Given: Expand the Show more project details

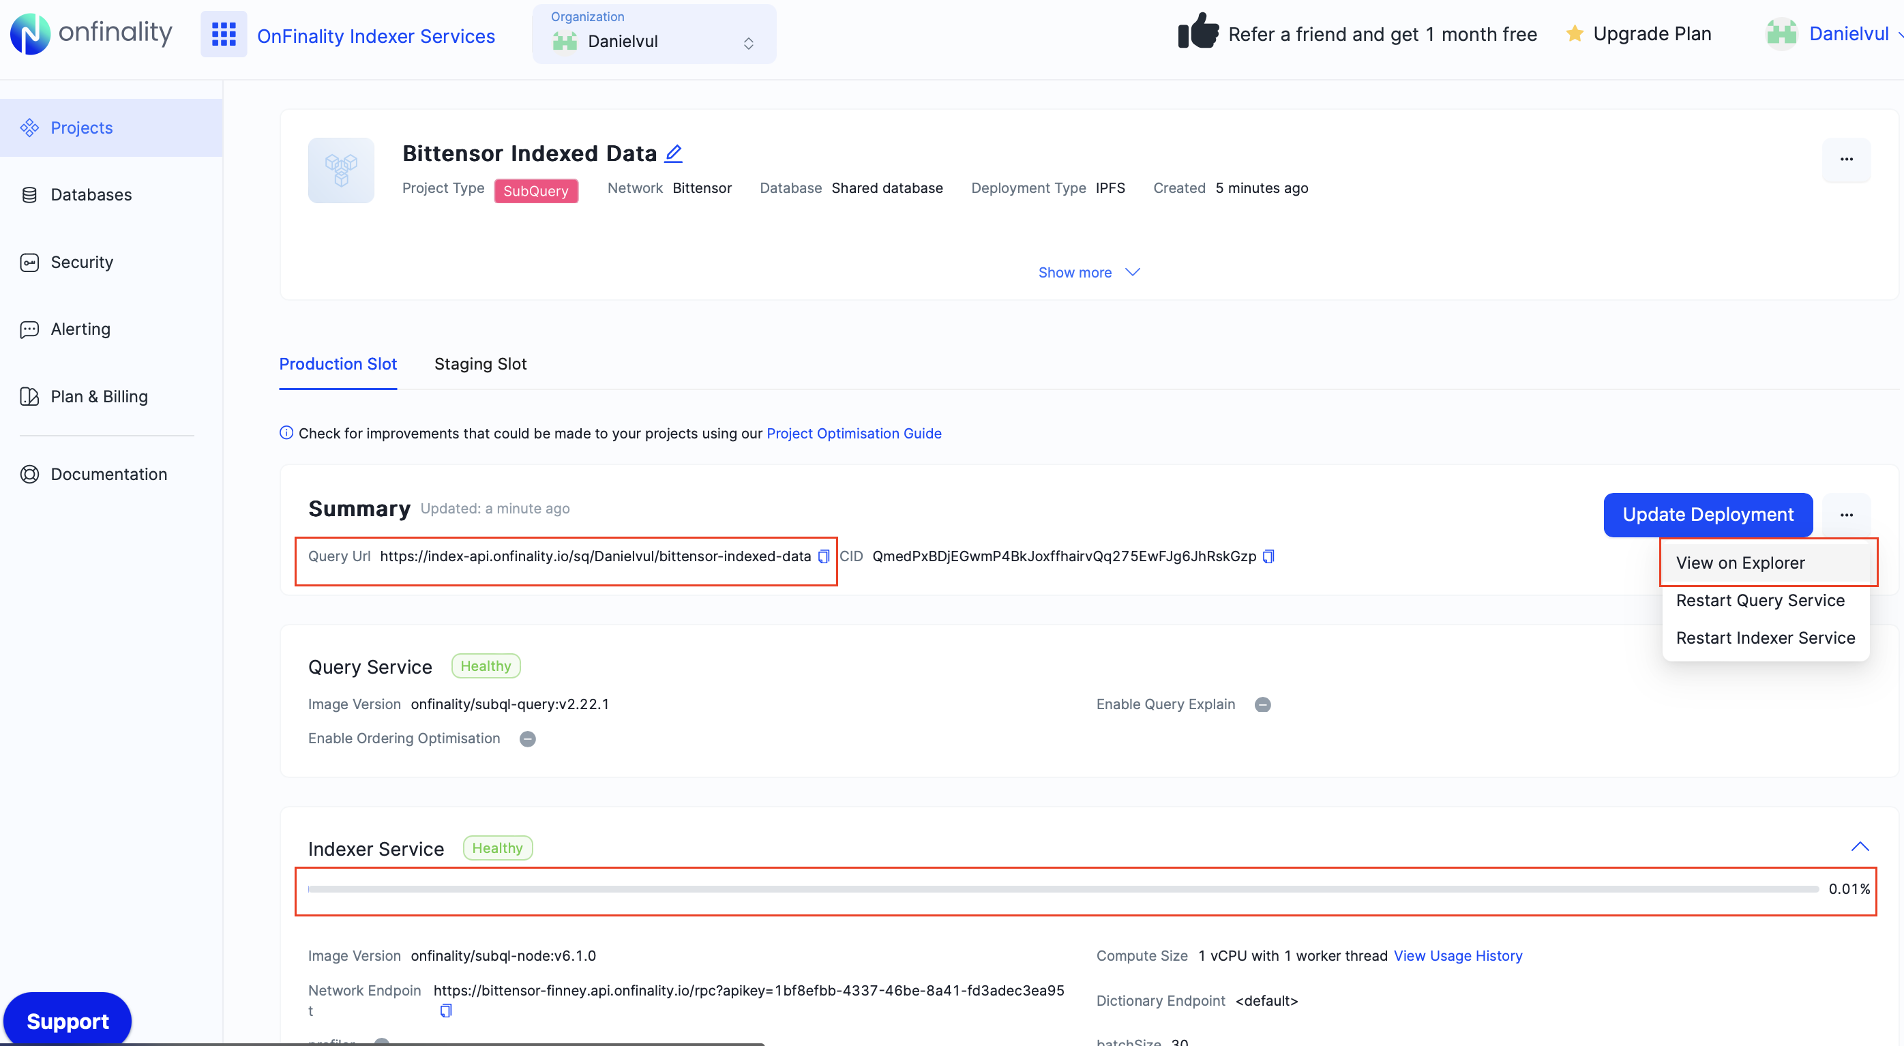Looking at the screenshot, I should click(1089, 272).
